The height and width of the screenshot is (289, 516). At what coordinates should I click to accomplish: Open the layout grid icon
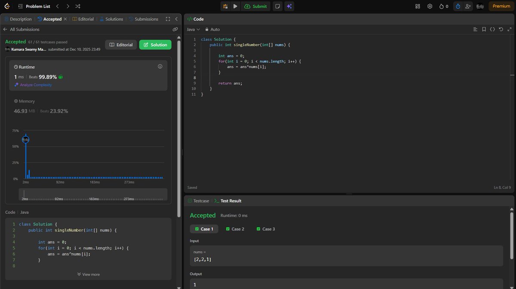point(418,6)
